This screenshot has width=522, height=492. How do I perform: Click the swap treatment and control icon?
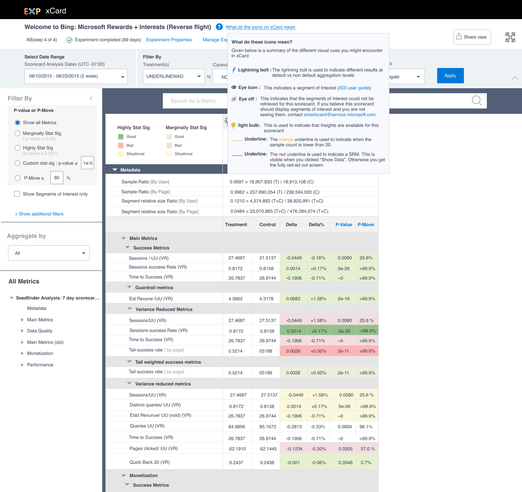(x=209, y=77)
